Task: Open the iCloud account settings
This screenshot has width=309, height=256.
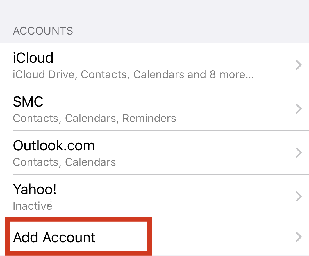Action: click(x=33, y=58)
